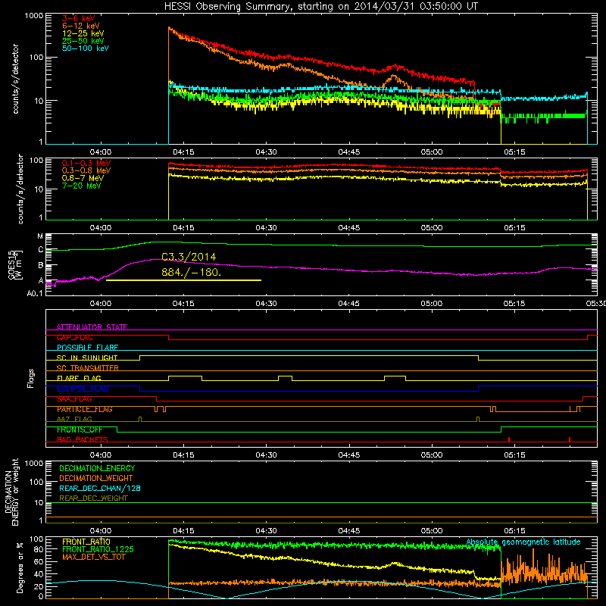The height and width of the screenshot is (606, 606).
Task: Click the AAZ_FLAG pulse near 05:08
Action: coord(478,419)
